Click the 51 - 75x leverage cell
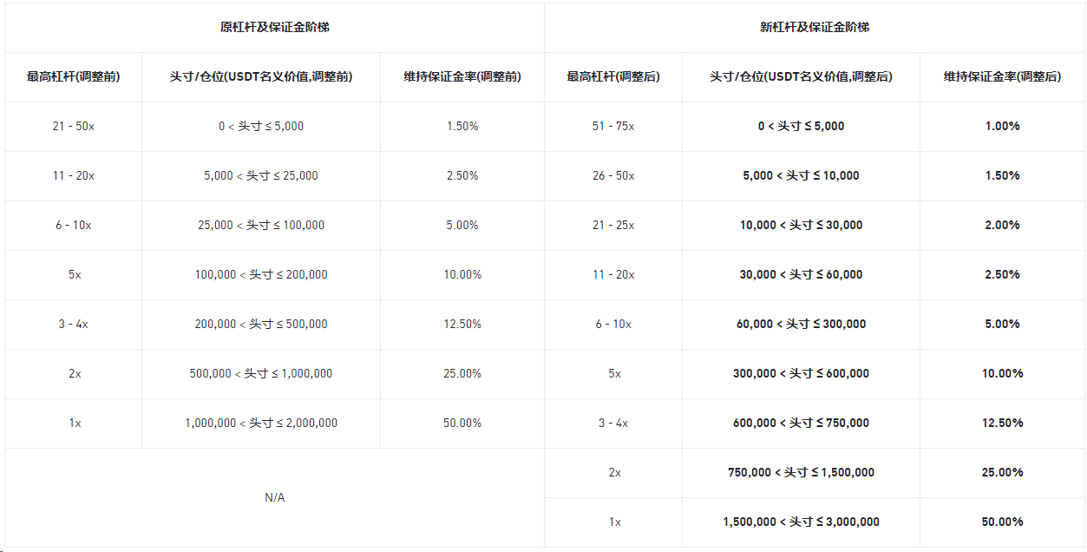Image resolution: width=1087 pixels, height=552 pixels. click(x=612, y=126)
